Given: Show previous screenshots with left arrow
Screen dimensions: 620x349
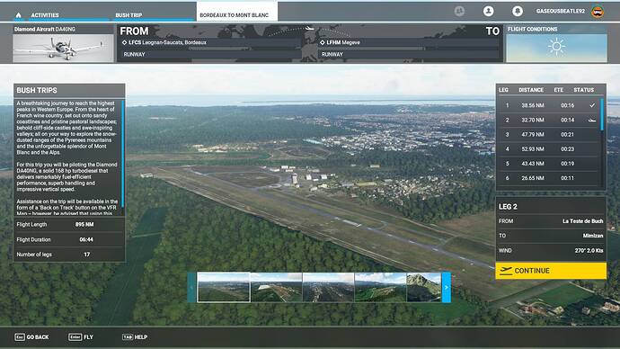Looking at the screenshot, I should (191, 287).
